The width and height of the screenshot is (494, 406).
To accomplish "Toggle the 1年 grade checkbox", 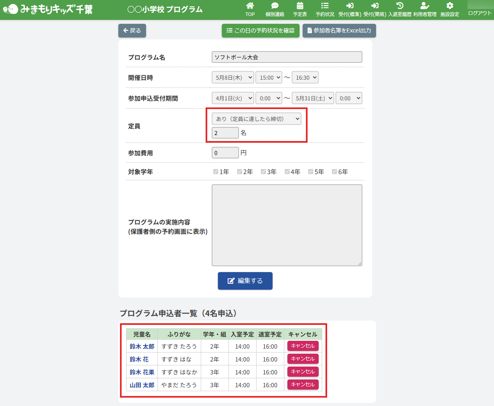I will click(x=216, y=172).
